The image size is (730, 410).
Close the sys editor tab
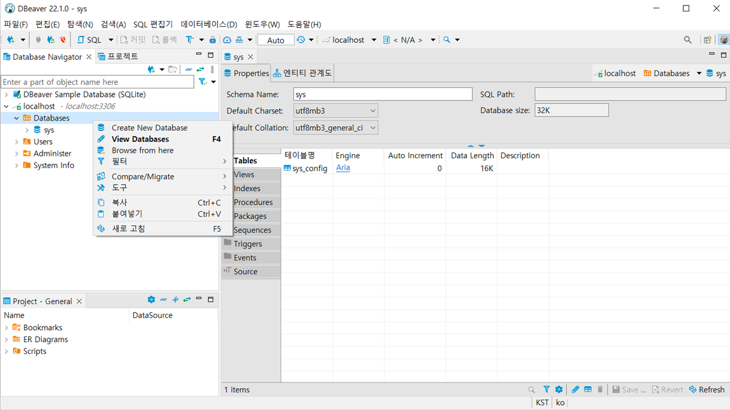point(250,57)
